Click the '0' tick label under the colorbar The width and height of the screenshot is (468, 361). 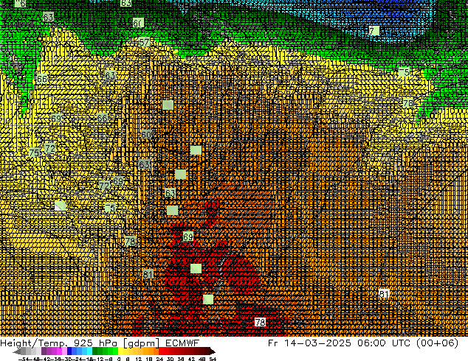click(119, 359)
